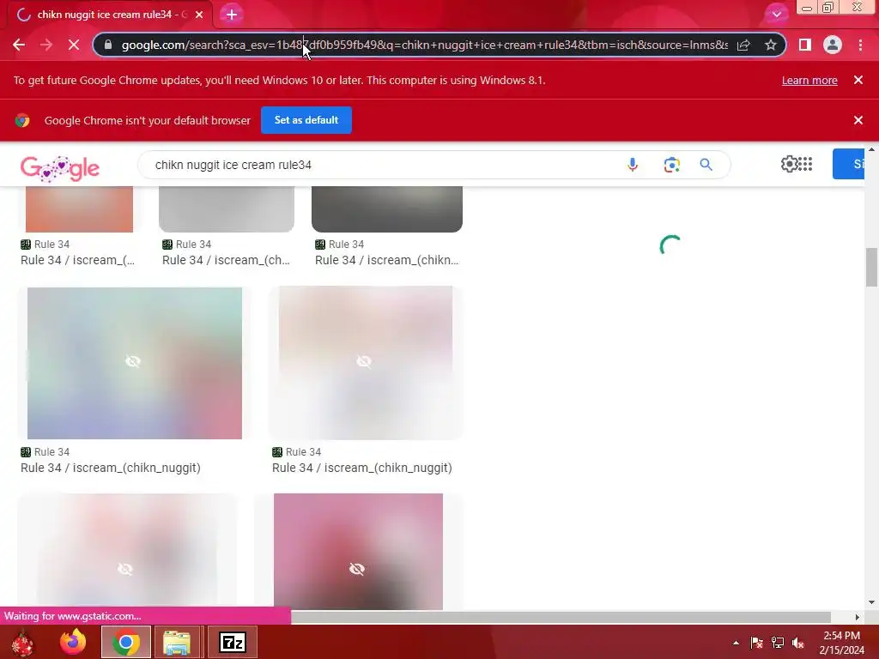This screenshot has height=659, width=879.
Task: Switch to Chrome in the taskbar
Action: point(126,642)
